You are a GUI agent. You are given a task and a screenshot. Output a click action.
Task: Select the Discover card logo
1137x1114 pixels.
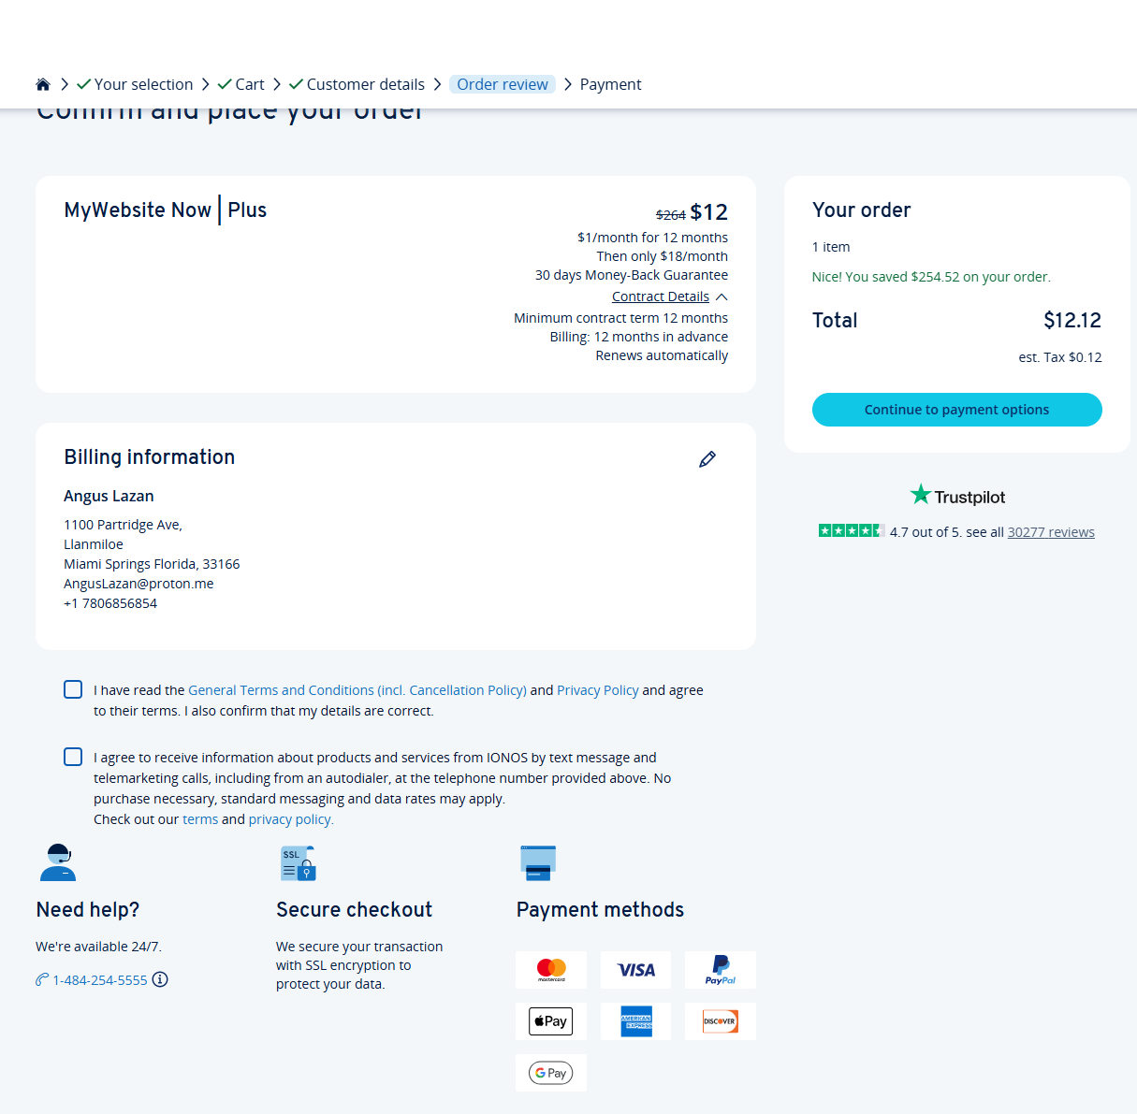pos(720,1021)
